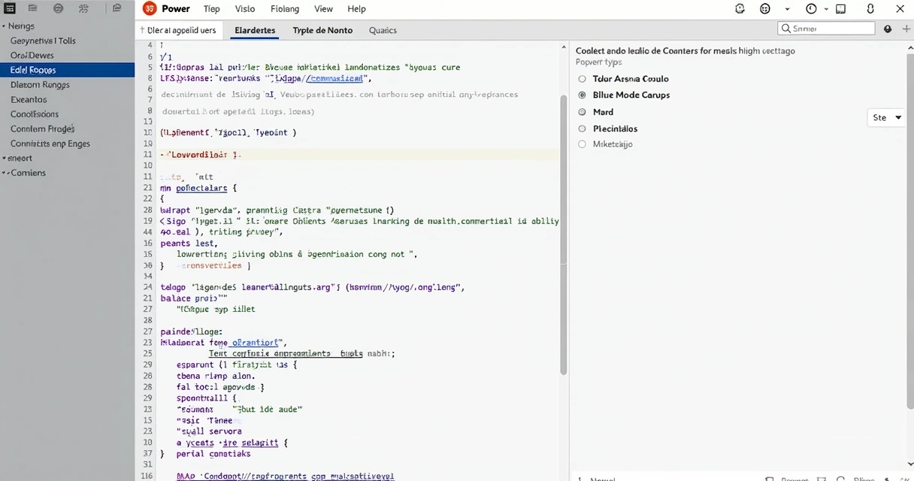
Task: Click the Poperr typs label in right panel
Action: [x=599, y=62]
